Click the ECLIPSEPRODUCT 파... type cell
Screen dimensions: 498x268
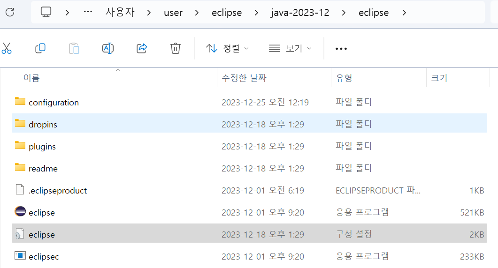coord(378,190)
